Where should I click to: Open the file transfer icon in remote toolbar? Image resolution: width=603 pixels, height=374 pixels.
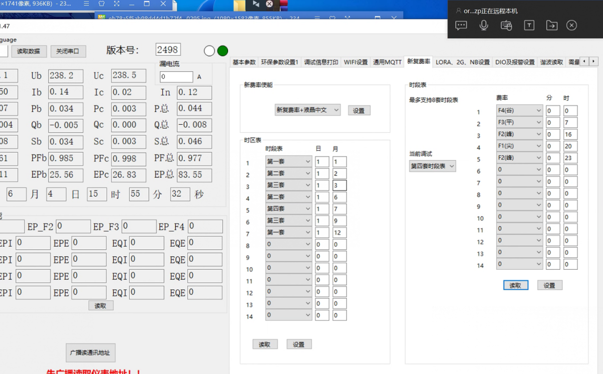tap(552, 25)
